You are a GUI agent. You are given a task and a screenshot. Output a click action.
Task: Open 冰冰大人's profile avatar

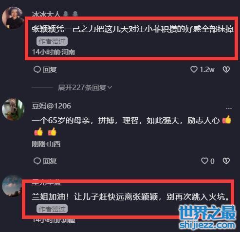(13, 18)
